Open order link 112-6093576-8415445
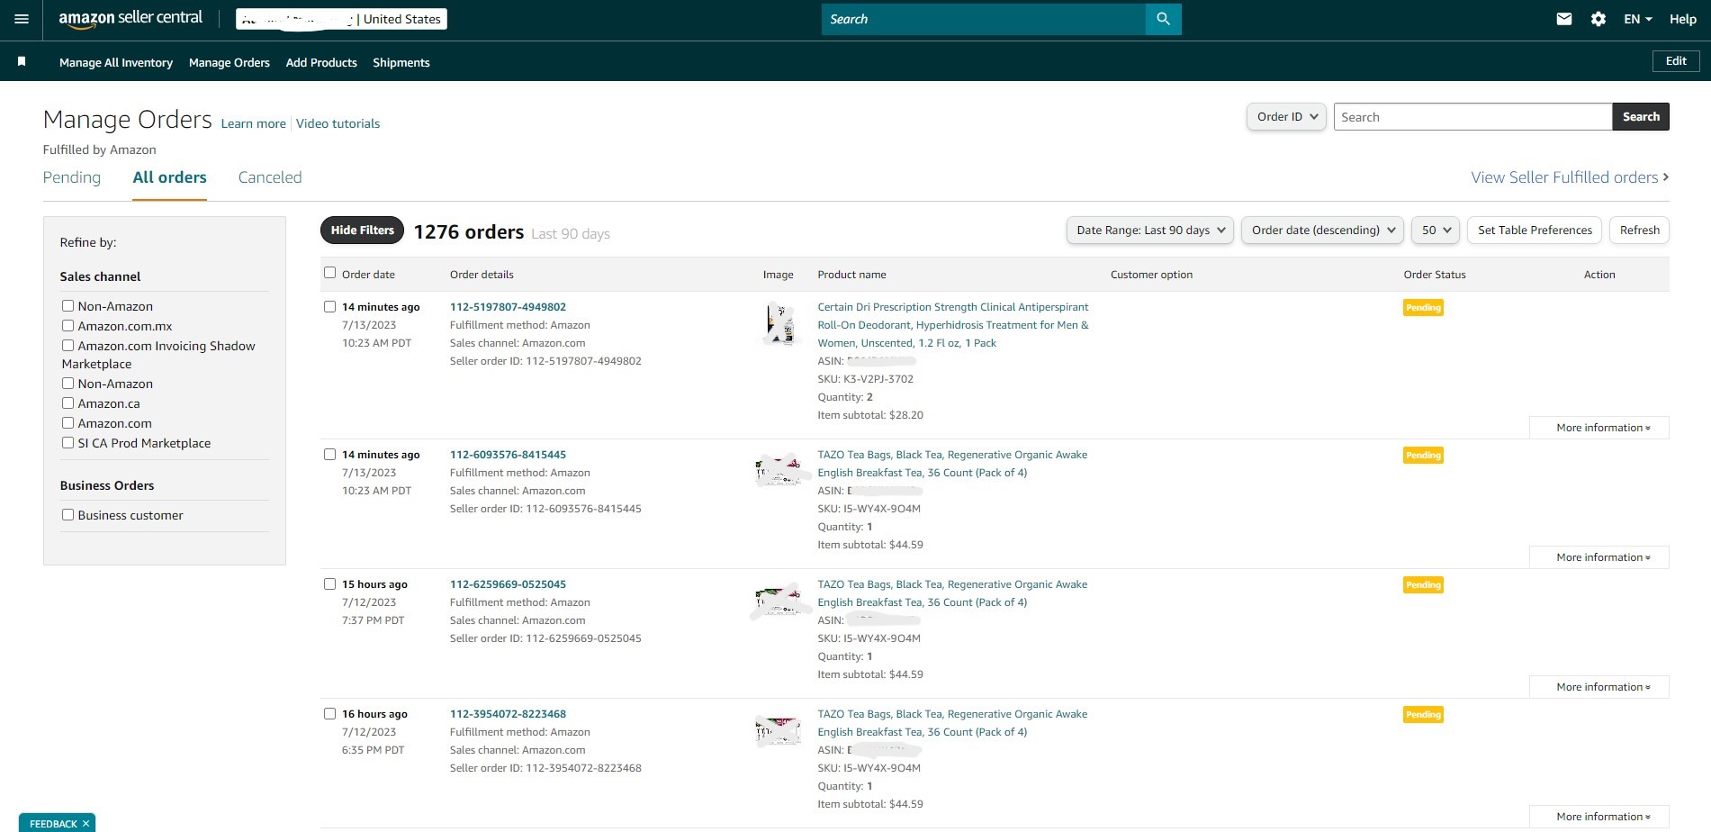 pos(508,455)
